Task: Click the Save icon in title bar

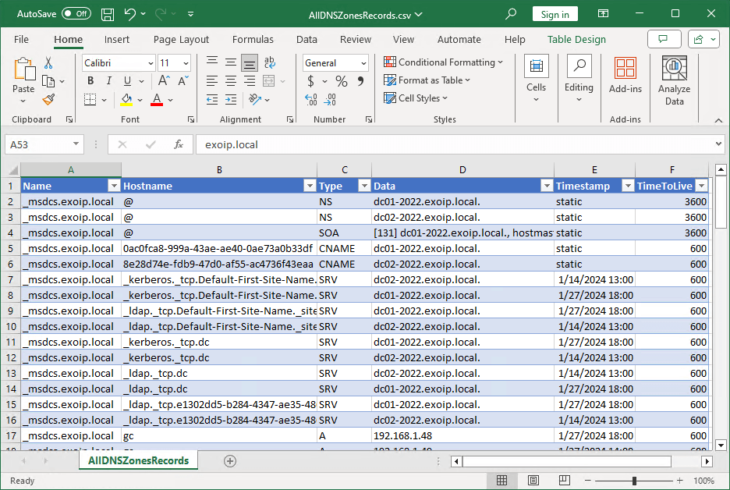Action: pos(107,14)
